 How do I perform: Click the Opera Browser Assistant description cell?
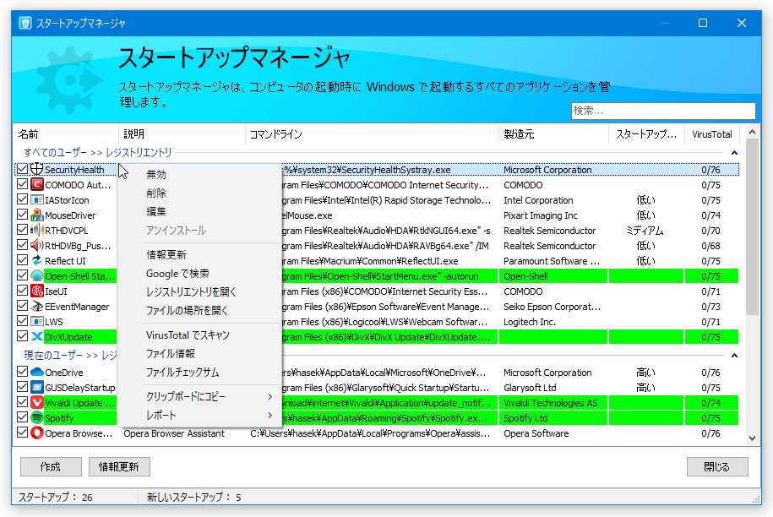[174, 433]
